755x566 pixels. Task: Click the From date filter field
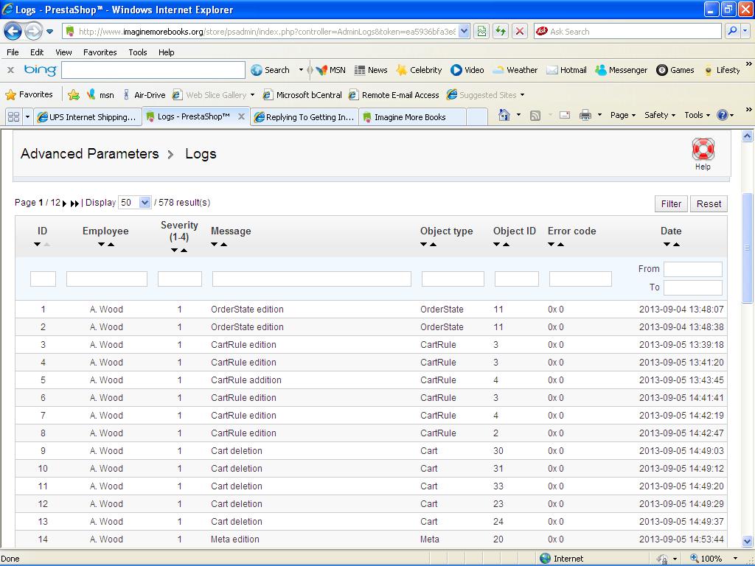pyautogui.click(x=692, y=269)
